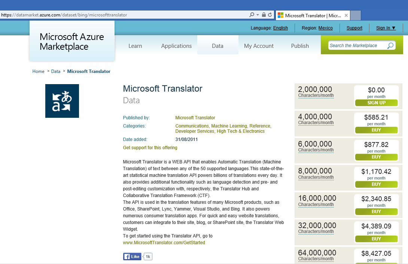Image resolution: width=408 pixels, height=264 pixels.
Task: Go to Data breadcrumb link
Action: 56,71
